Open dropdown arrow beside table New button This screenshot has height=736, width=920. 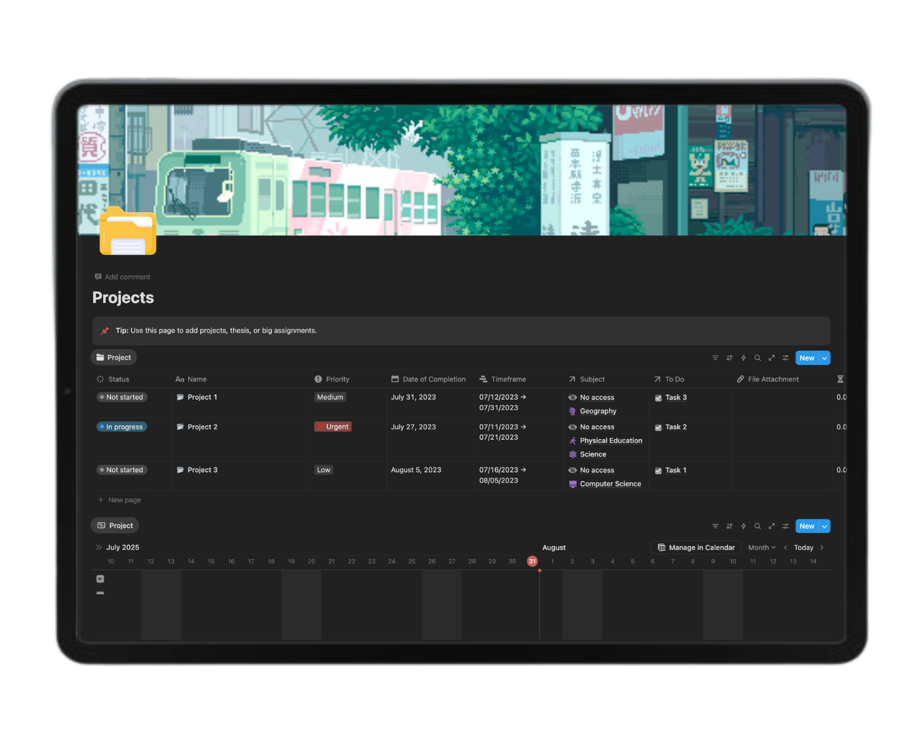825,358
